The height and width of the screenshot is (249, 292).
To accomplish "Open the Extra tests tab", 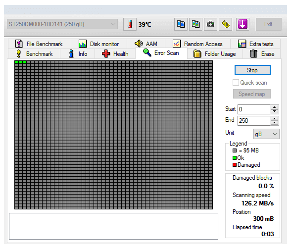I will tap(255, 44).
